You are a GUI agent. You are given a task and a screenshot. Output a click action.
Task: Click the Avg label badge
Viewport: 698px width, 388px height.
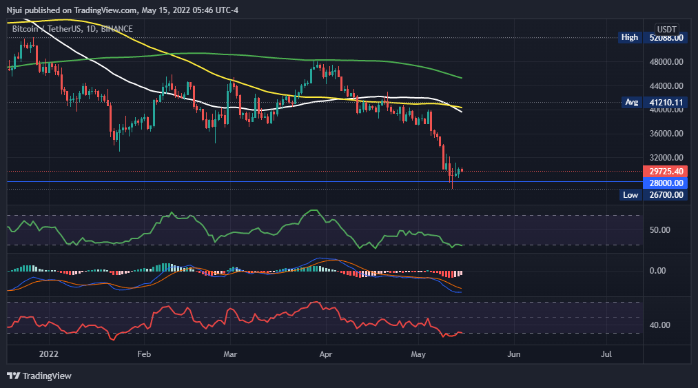pos(630,102)
